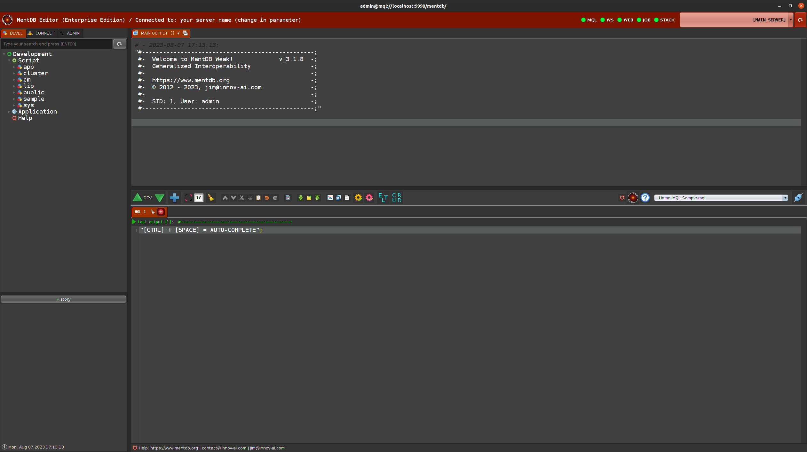Screen dimensions: 807x452
Task: Click the green download arrow icon
Action: [300, 198]
